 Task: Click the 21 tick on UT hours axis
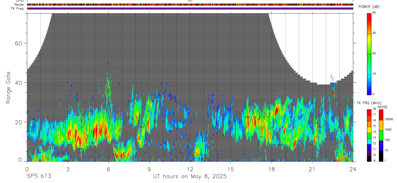pos(312,169)
